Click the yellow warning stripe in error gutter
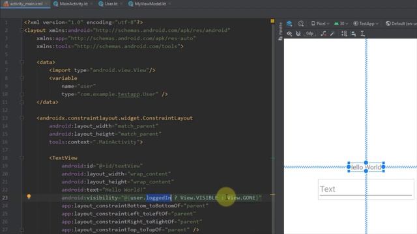Image resolution: width=417 pixels, height=234 pixels. tap(272, 194)
